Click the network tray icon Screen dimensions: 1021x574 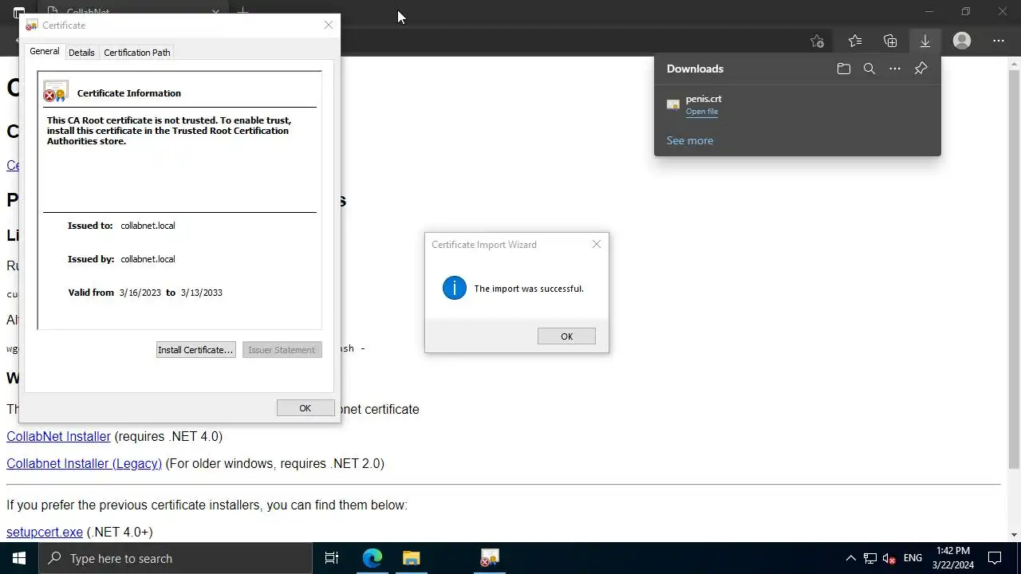pyautogui.click(x=870, y=558)
